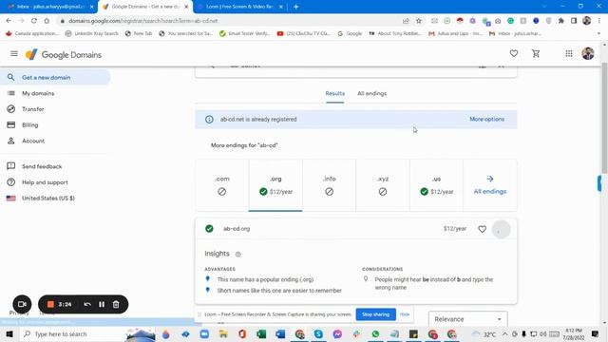Open the Google account avatar in header

pyautogui.click(x=588, y=53)
